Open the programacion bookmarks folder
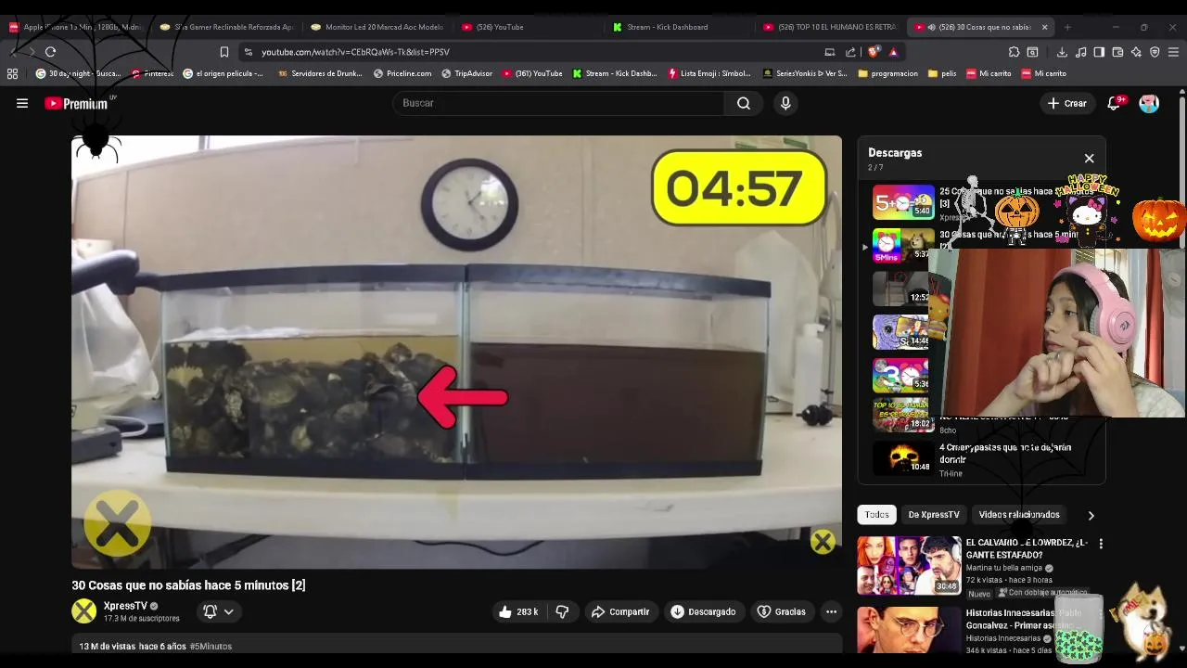Viewport: 1187px width, 668px height. coord(888,73)
